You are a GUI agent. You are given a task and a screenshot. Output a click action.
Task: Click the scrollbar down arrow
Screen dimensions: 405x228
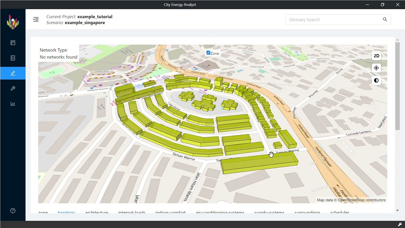397,210
